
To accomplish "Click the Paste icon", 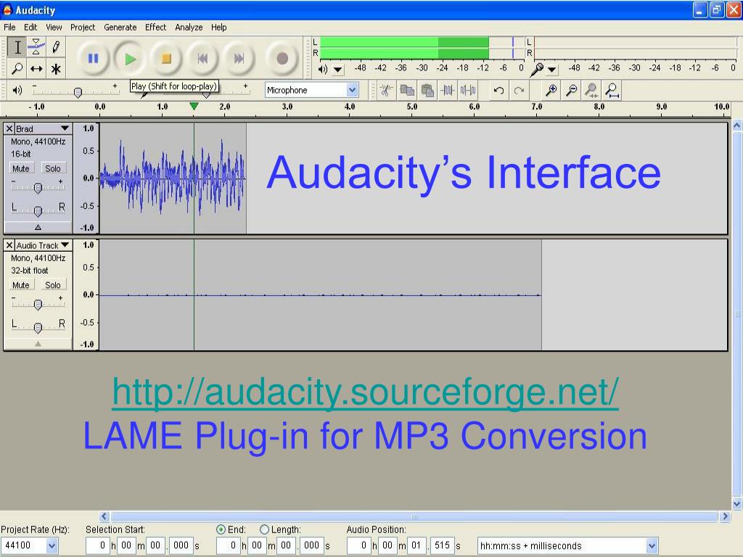I will (x=427, y=90).
